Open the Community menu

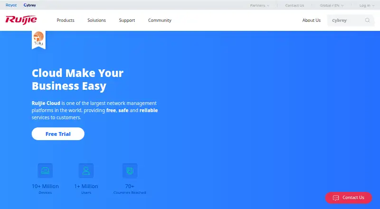(x=160, y=20)
